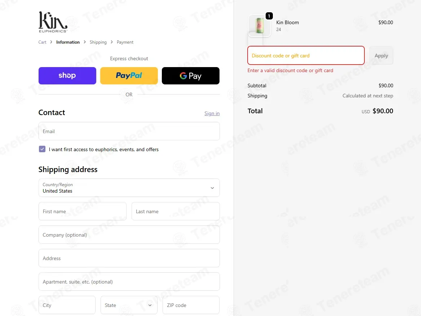
Task: Select the Payment breadcrumb step
Action: [125, 42]
